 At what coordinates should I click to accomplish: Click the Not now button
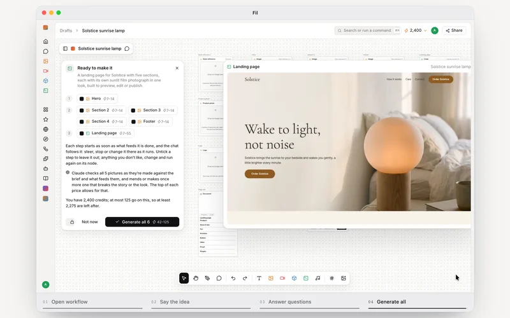click(89, 222)
